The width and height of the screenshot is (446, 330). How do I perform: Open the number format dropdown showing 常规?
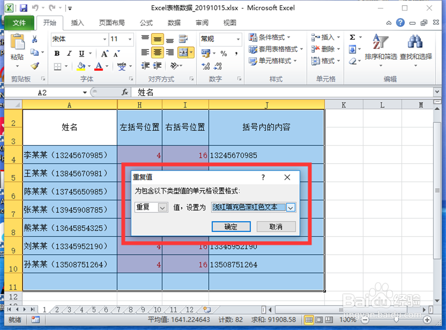(x=238, y=39)
